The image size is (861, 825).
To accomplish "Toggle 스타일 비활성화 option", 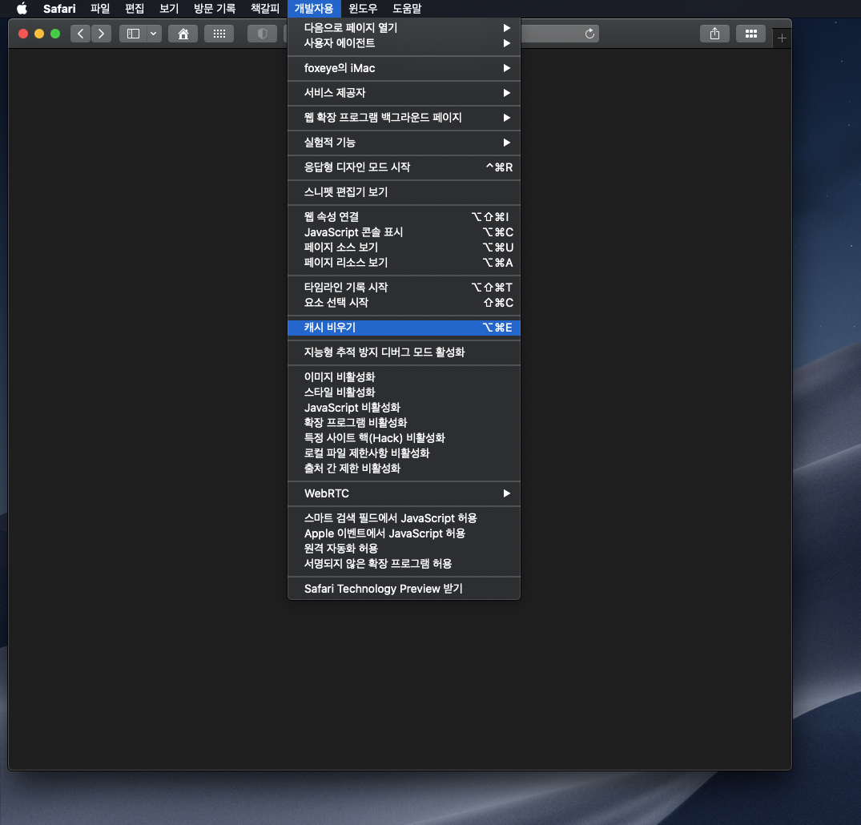I will pyautogui.click(x=404, y=392).
